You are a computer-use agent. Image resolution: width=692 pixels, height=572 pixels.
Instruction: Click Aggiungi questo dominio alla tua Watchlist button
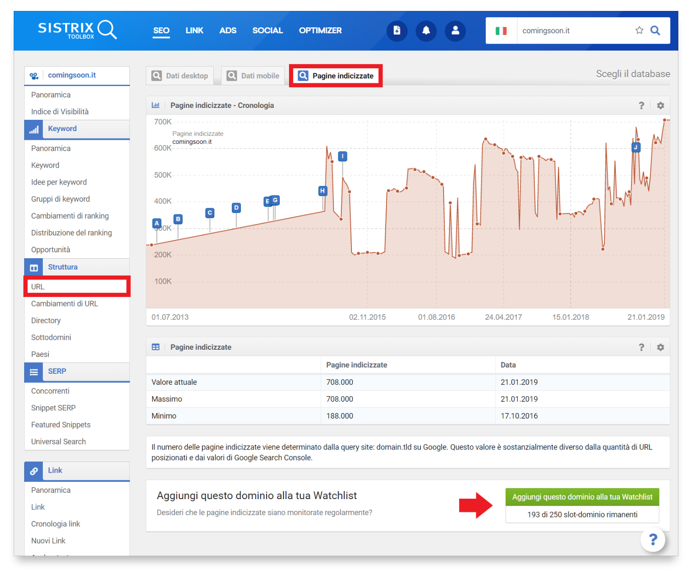tap(582, 497)
